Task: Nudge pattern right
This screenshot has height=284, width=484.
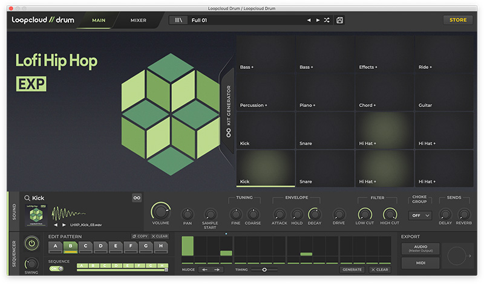Action: click(x=217, y=269)
